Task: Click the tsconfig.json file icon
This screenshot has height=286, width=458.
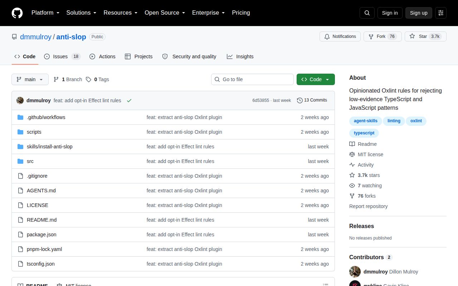Action: (20, 264)
